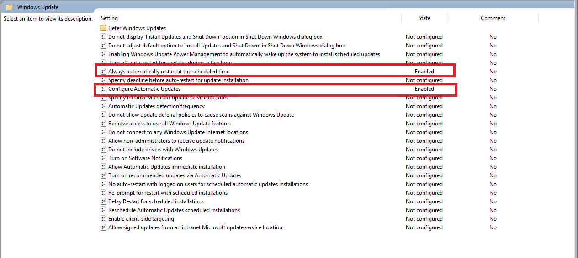Select 'Allow signed updates from an intranet' setting
The width and height of the screenshot is (578, 258).
coord(195,227)
